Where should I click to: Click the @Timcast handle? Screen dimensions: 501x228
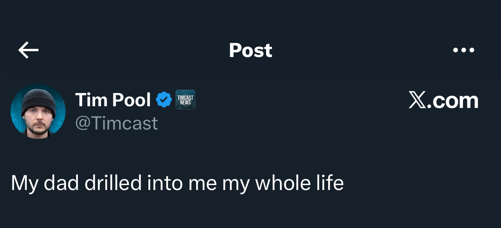(117, 123)
